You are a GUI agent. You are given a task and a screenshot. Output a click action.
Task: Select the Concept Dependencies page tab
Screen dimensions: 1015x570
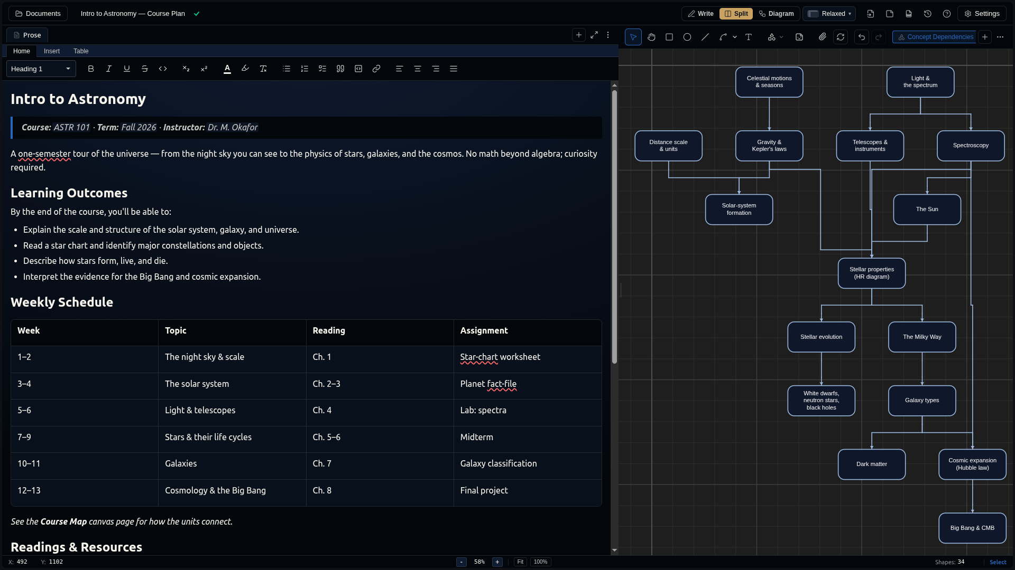click(x=935, y=37)
